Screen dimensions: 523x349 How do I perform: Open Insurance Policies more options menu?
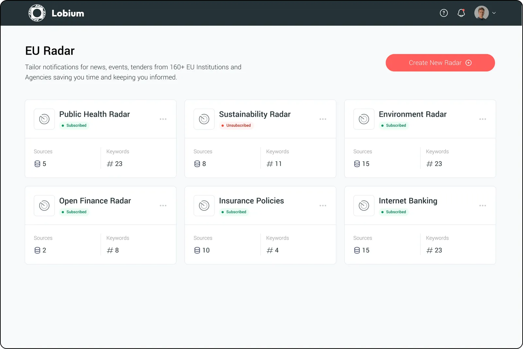tap(323, 206)
